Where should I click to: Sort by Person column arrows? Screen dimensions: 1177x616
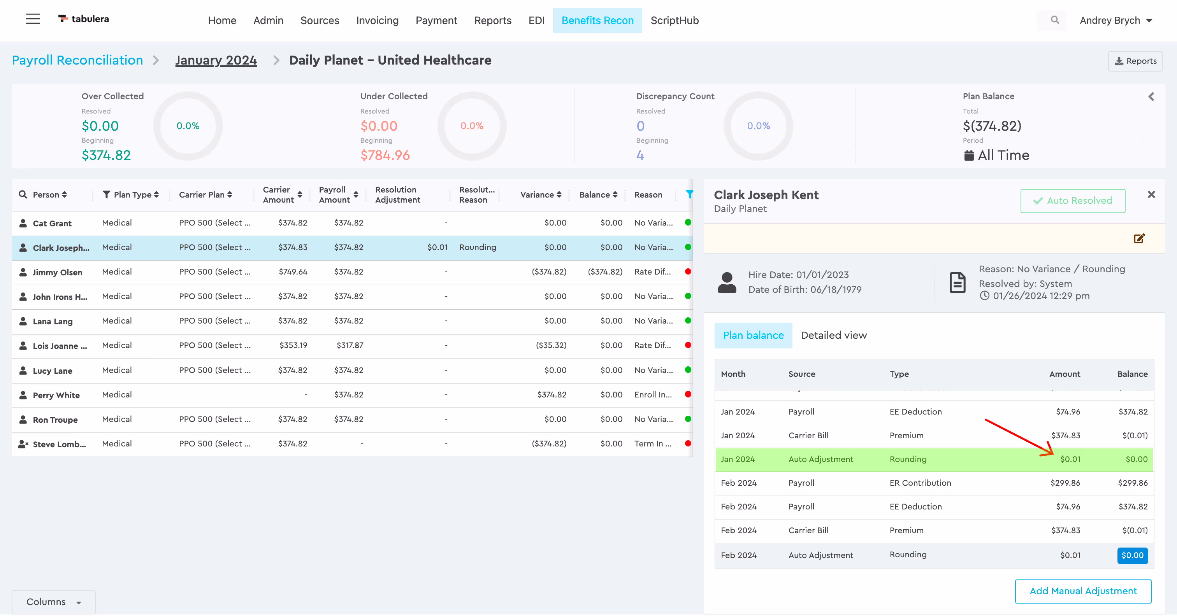pyautogui.click(x=65, y=194)
